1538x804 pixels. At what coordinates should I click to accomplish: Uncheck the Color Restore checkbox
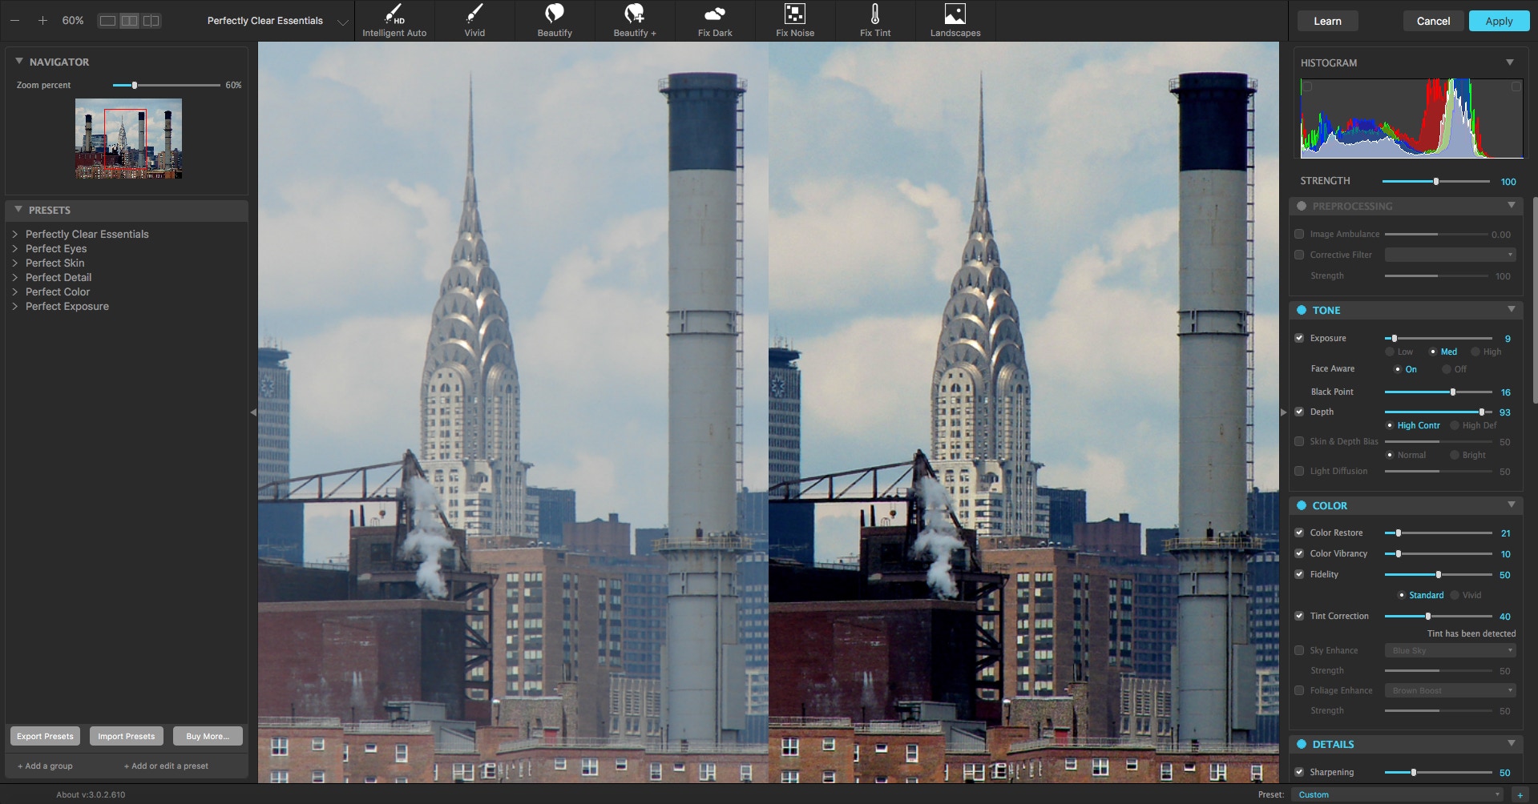coord(1299,533)
